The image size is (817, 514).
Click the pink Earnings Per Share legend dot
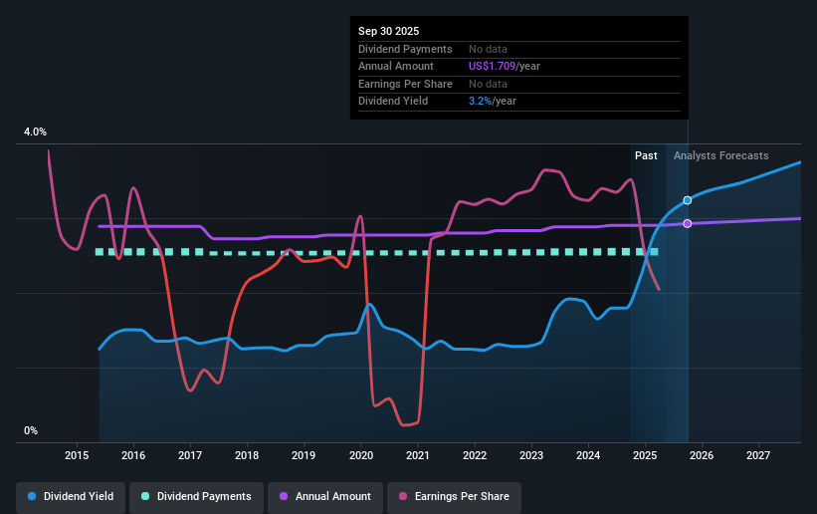403,496
